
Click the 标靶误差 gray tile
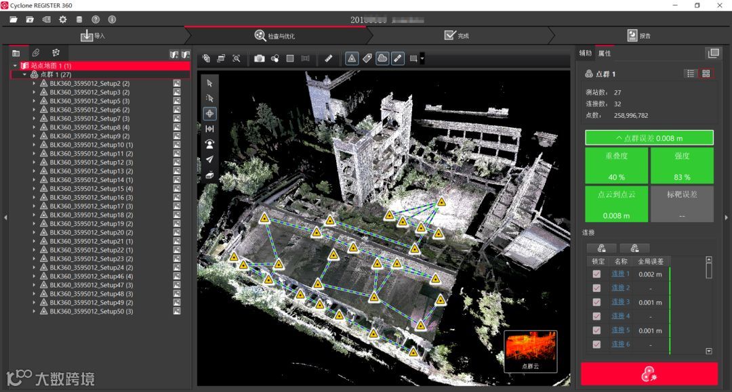pyautogui.click(x=682, y=204)
